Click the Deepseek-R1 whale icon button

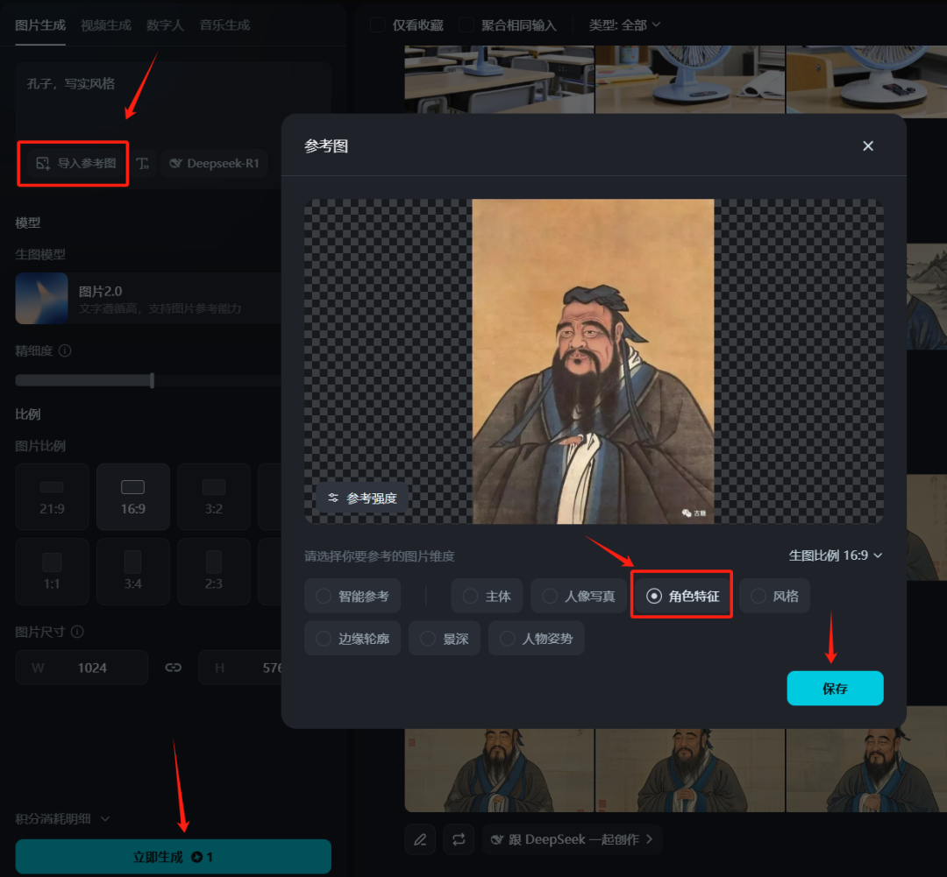point(215,163)
